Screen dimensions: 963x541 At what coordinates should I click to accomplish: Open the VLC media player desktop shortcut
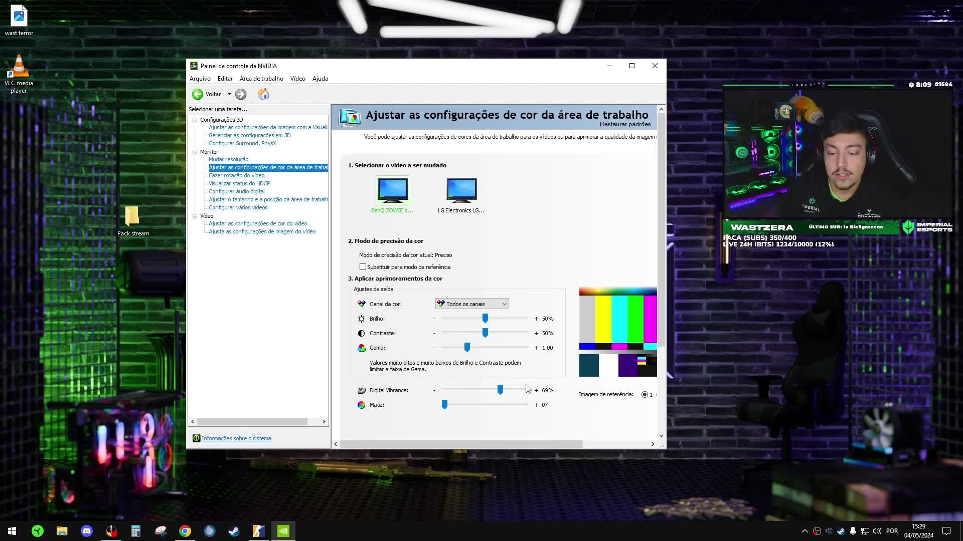pos(19,74)
